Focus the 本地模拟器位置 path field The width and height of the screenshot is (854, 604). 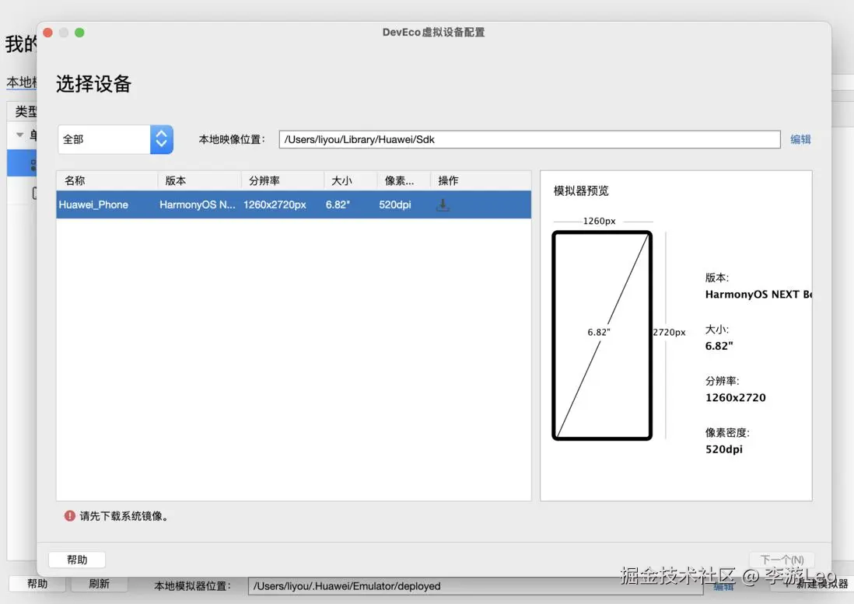tap(475, 586)
